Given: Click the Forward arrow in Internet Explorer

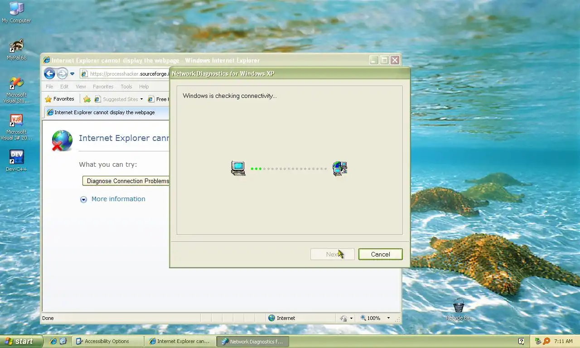Looking at the screenshot, I should [62, 73].
